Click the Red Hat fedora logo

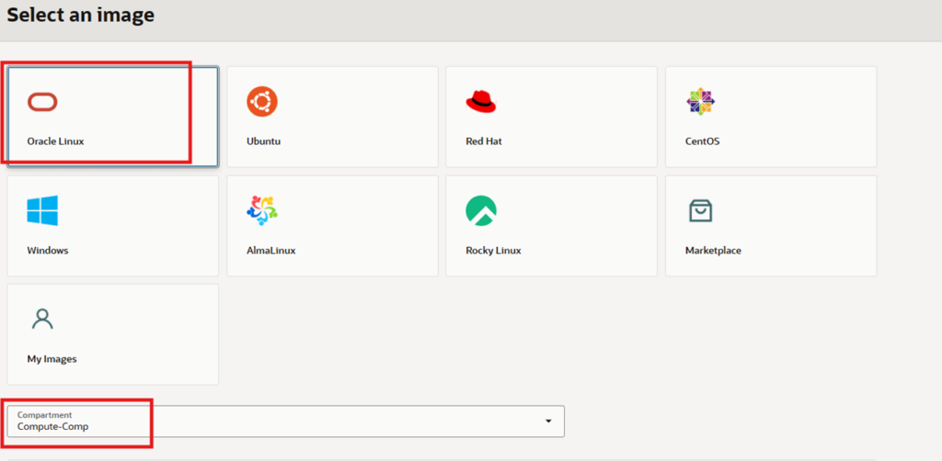point(480,101)
